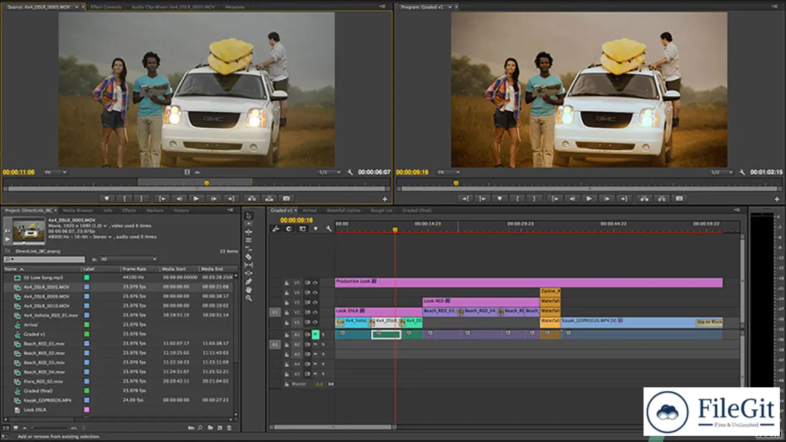This screenshot has height=442, width=786.
Task: Open Find in Project panel
Action: pyautogui.click(x=200, y=427)
